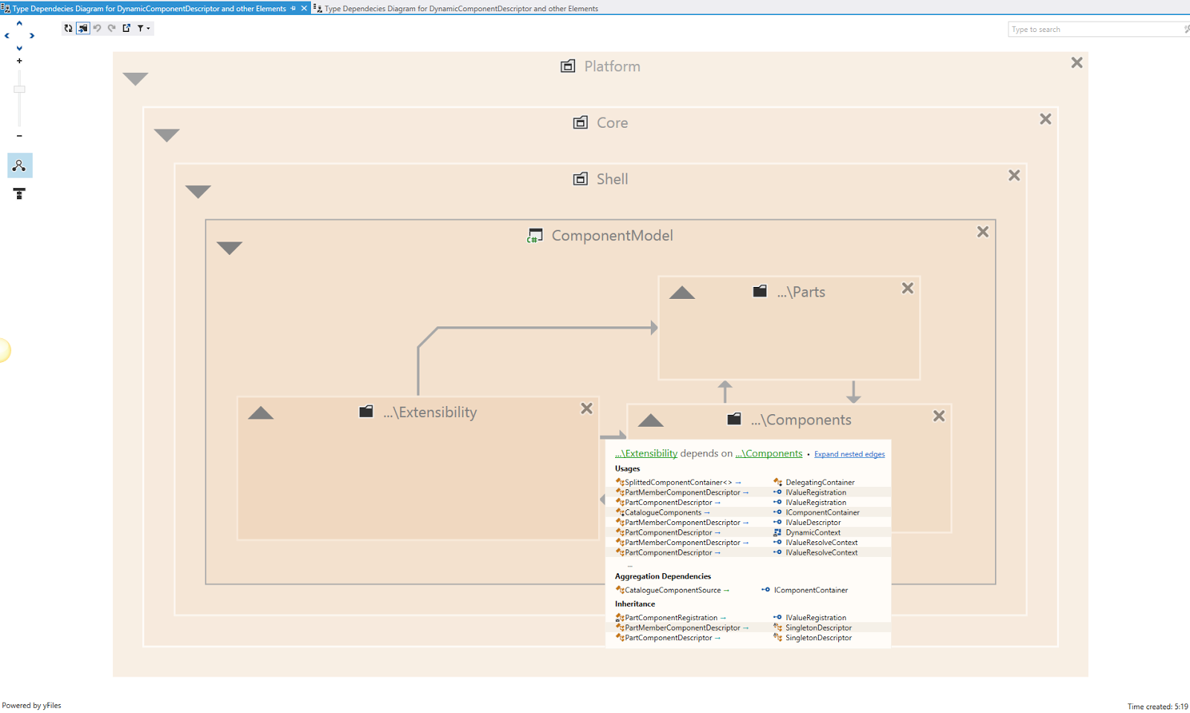Image resolution: width=1190 pixels, height=713 pixels.
Task: Switch to the second Type Dependencies Diagram tab
Action: coord(457,8)
